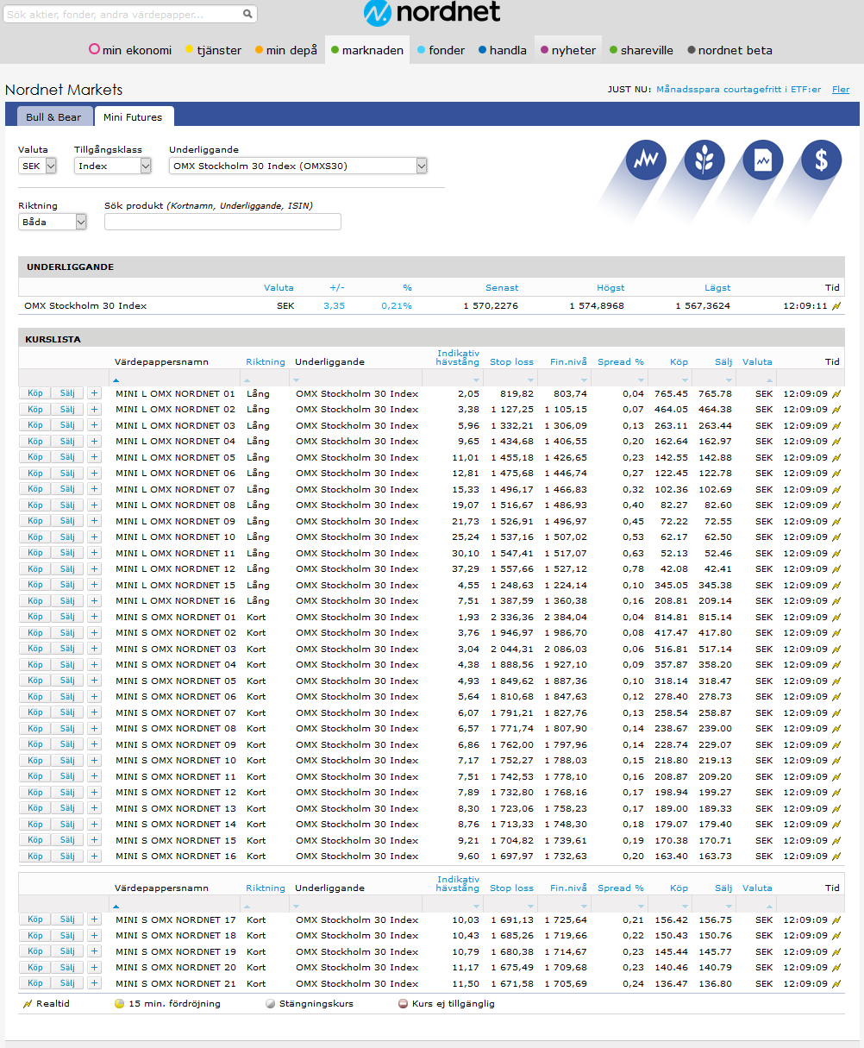Open the Riktning dropdown showing Båda
Viewport: 864px width, 1048px height.
coord(53,222)
